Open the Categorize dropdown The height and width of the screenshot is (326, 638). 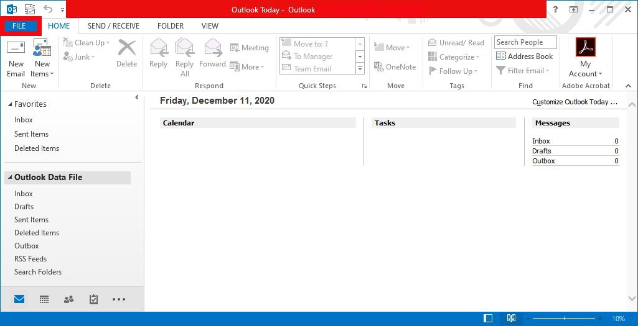454,57
